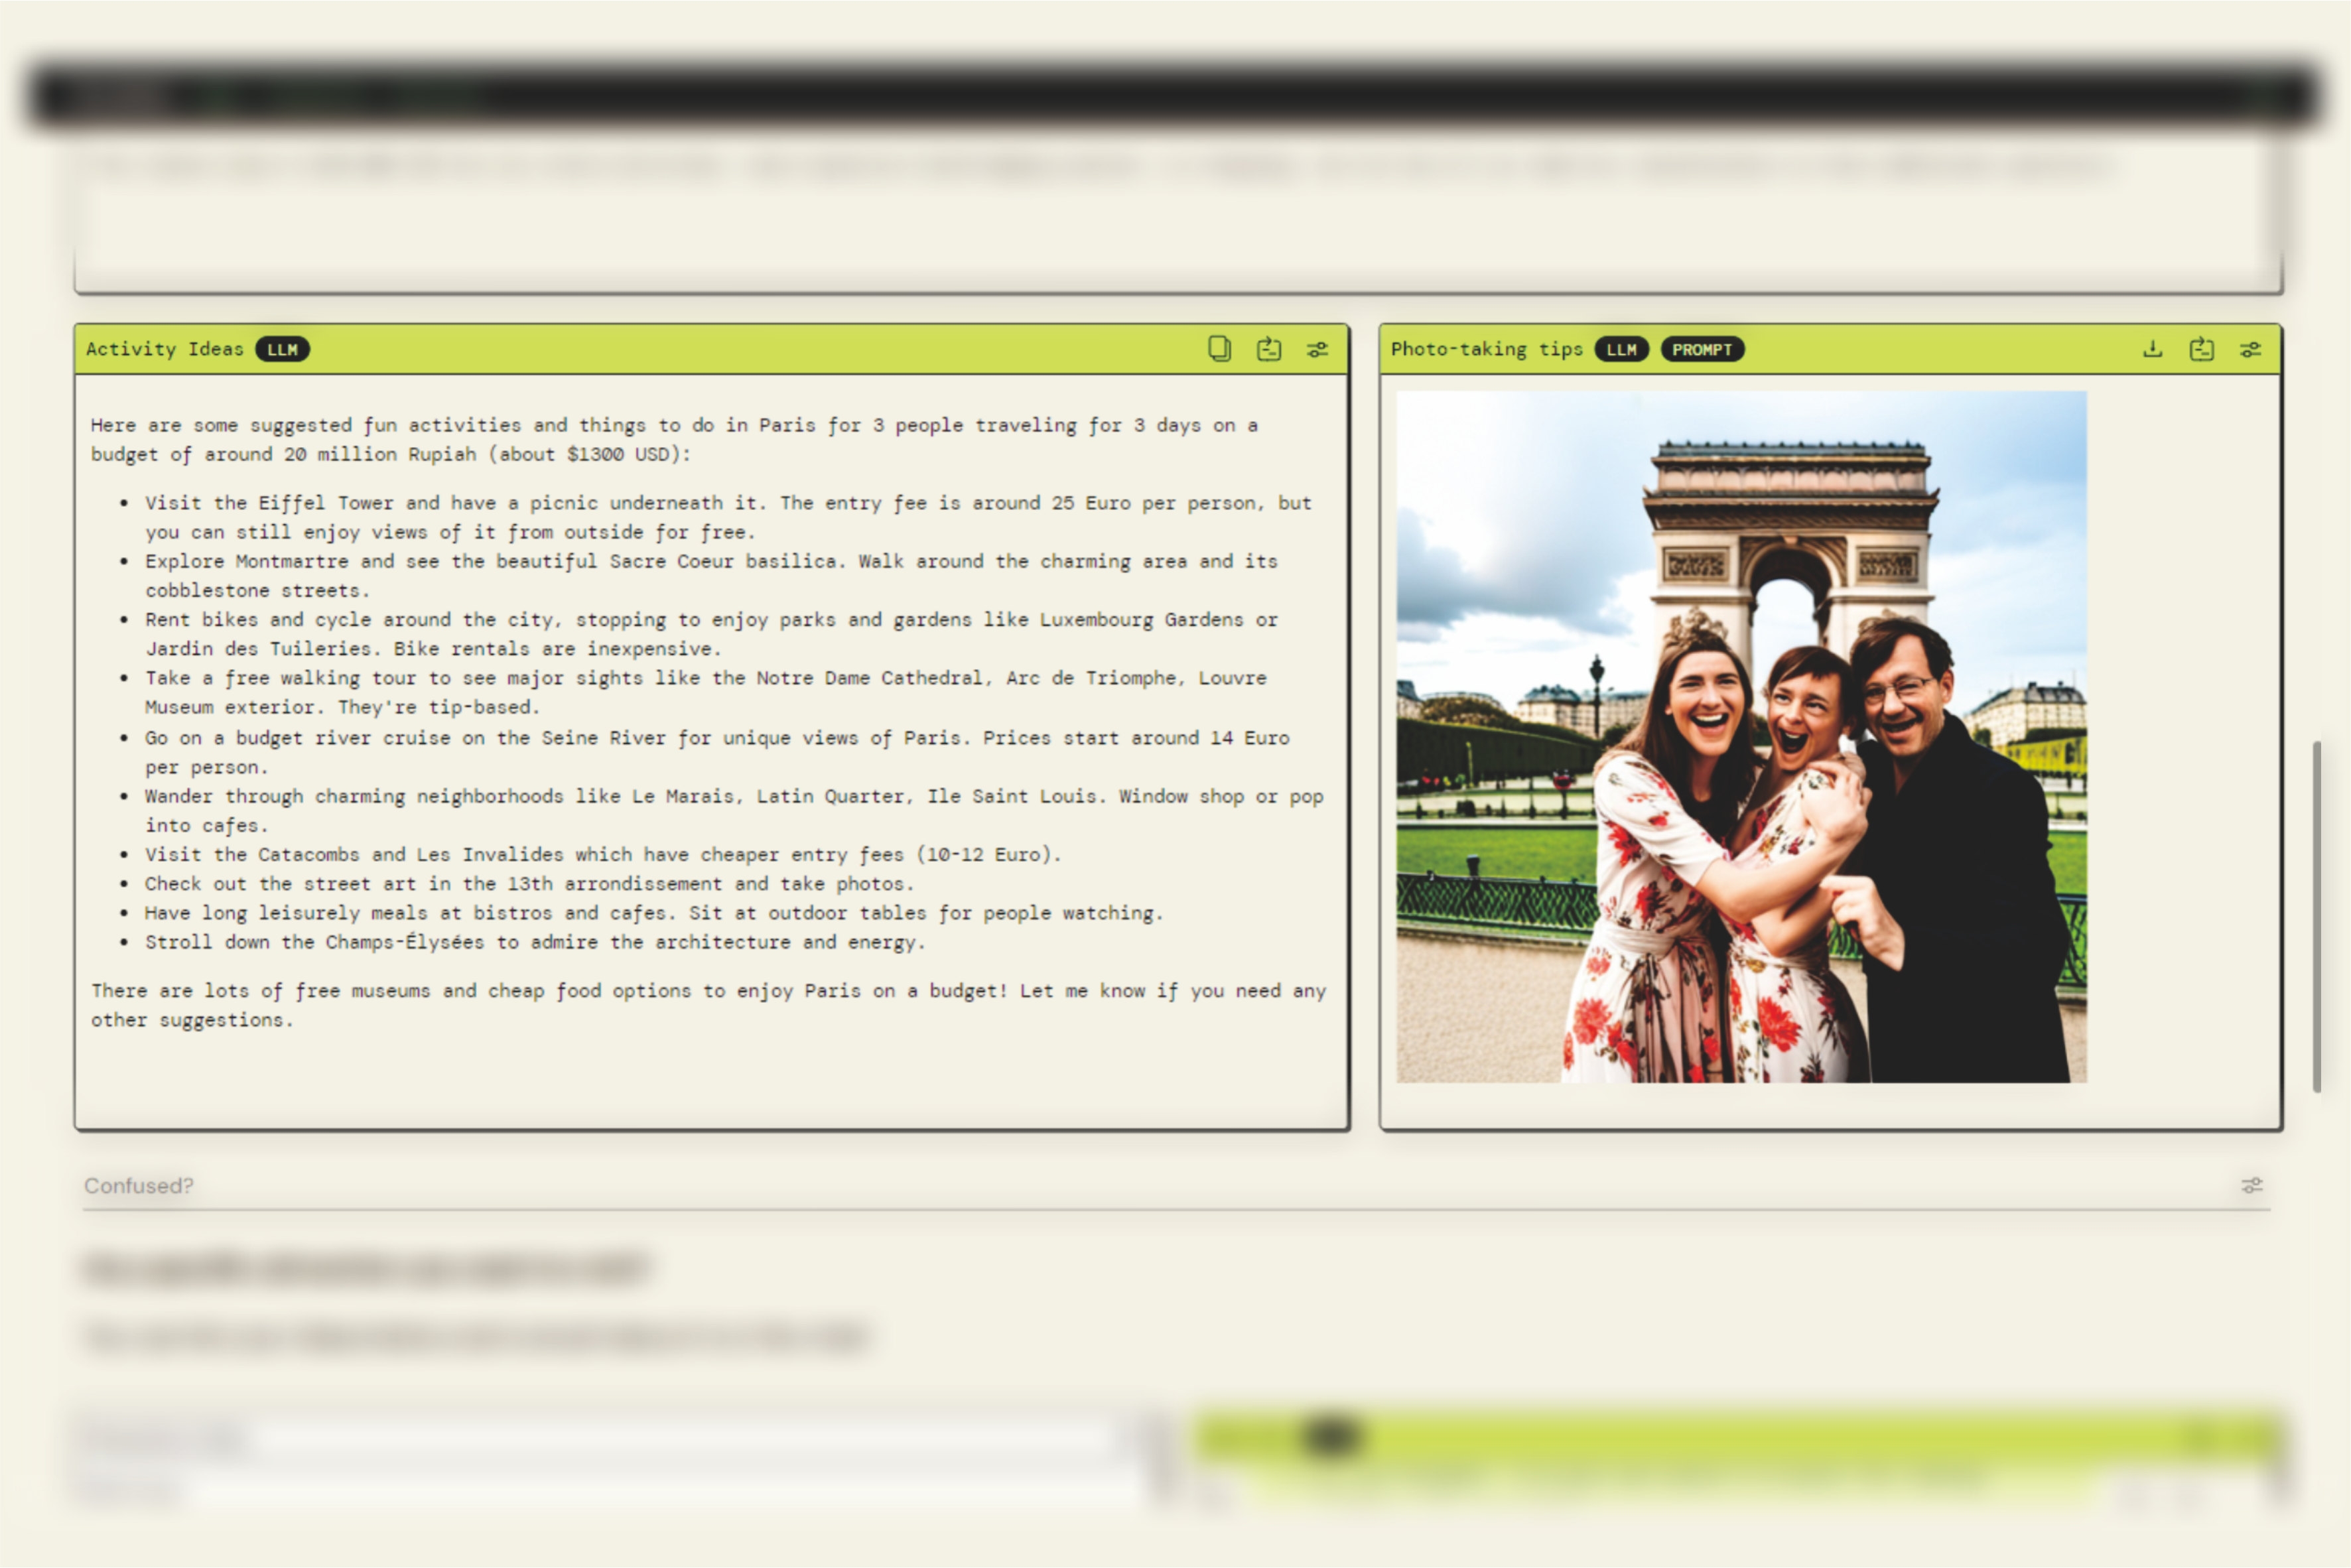The width and height of the screenshot is (2351, 1568).
Task: Click the Activity Ideas export arrow icon
Action: pos(1269,349)
